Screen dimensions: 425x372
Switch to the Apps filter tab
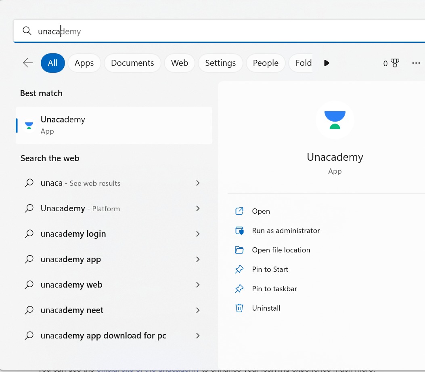point(84,63)
